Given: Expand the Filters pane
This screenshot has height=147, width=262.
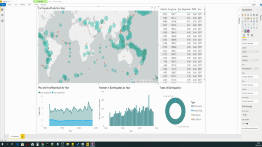Looking at the screenshot, I should coord(239,10).
